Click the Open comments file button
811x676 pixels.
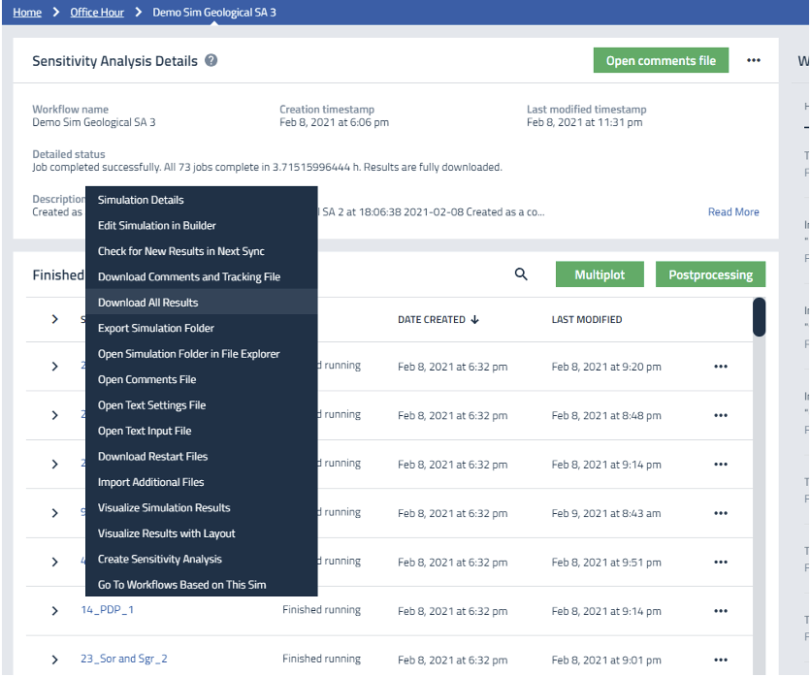tap(661, 60)
